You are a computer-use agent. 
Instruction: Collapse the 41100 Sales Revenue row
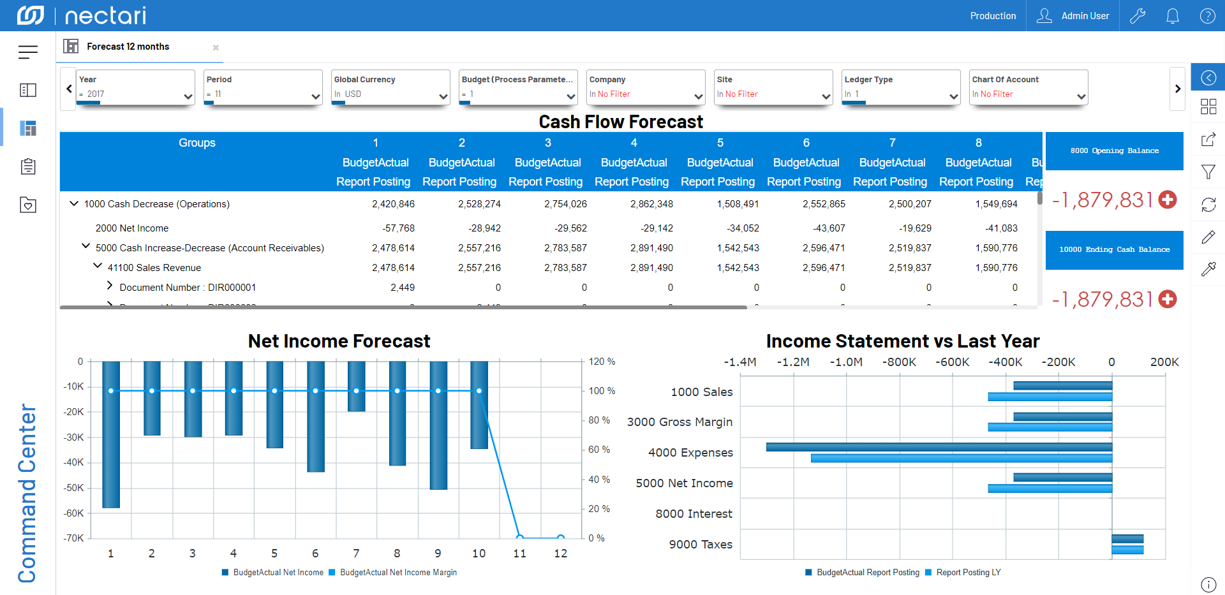tap(98, 266)
